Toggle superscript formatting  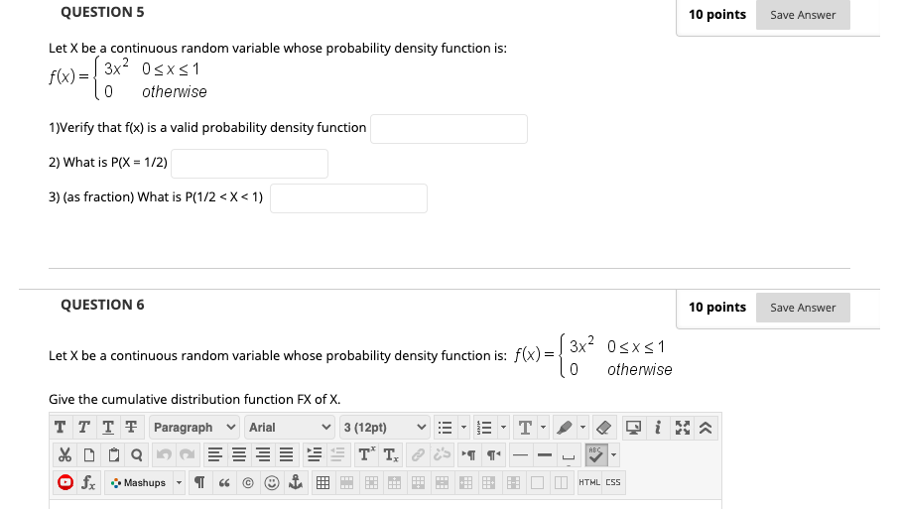pyautogui.click(x=366, y=455)
